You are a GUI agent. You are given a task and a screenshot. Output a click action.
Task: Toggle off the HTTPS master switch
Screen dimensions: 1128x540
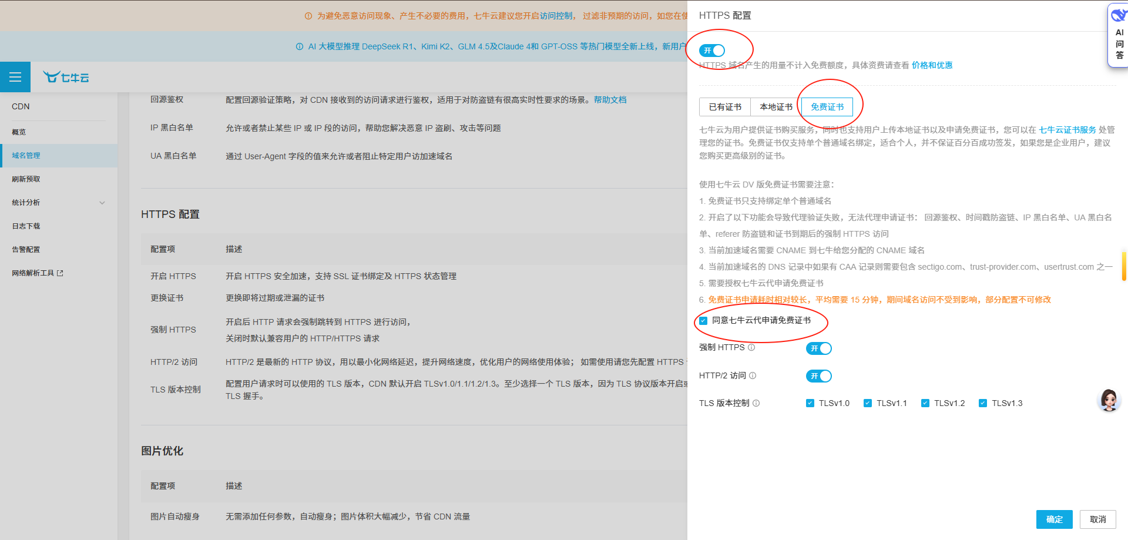point(711,51)
